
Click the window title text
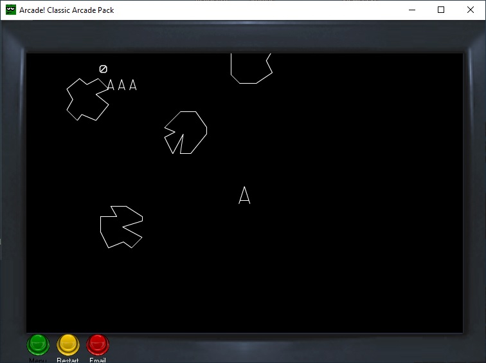(x=67, y=10)
